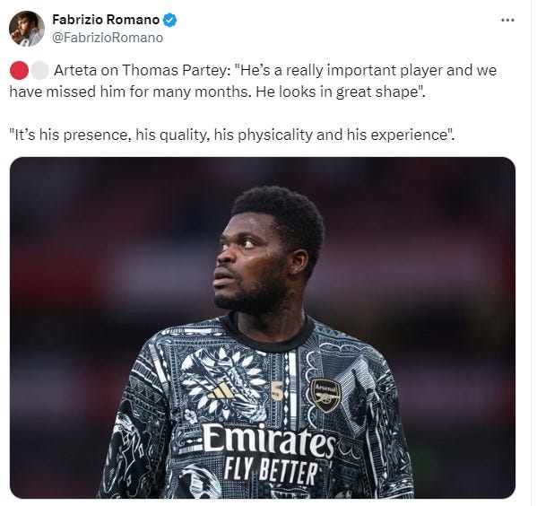Click the red circle emoji

(x=19, y=71)
